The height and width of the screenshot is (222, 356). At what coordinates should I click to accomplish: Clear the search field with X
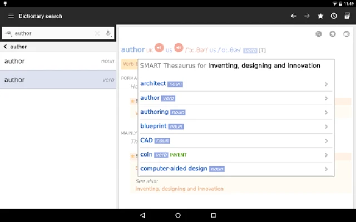click(97, 33)
